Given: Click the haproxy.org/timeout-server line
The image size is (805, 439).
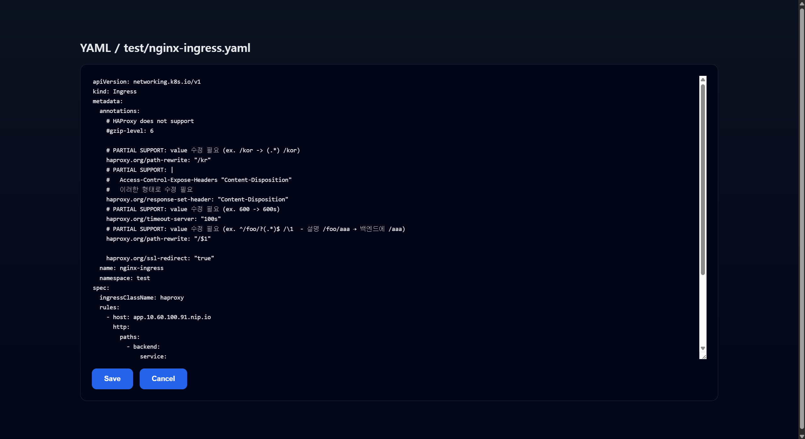Looking at the screenshot, I should point(163,219).
